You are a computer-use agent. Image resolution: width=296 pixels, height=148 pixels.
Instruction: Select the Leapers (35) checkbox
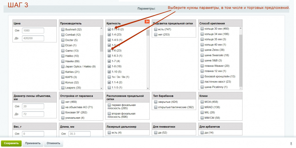(63, 88)
